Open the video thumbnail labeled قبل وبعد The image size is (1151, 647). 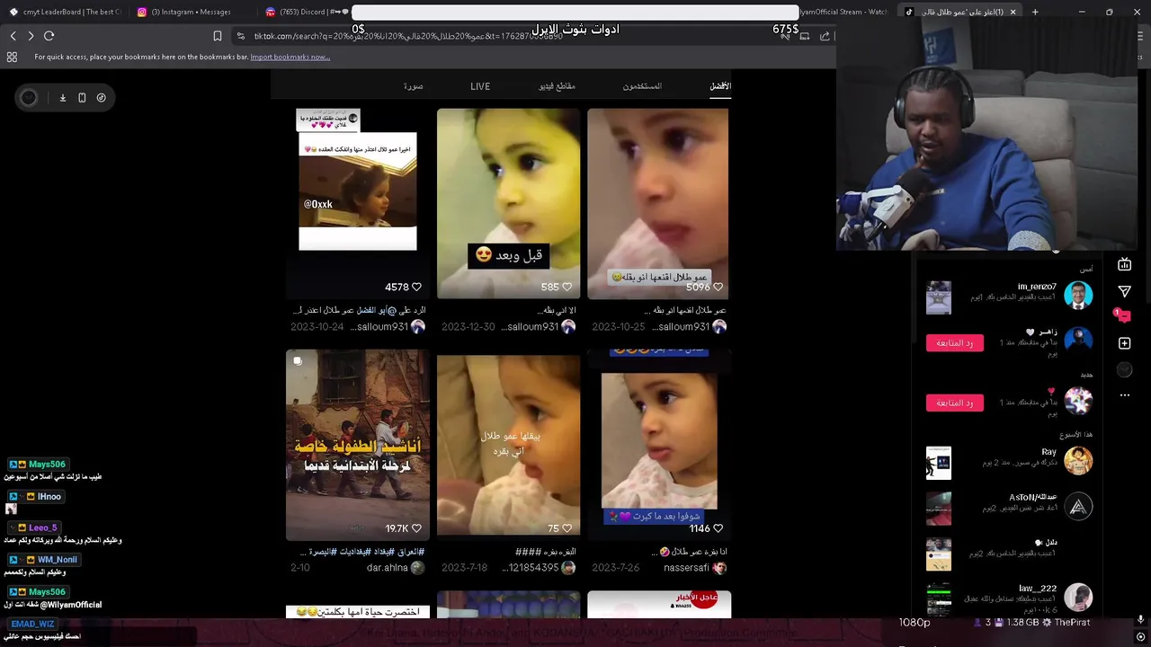click(x=509, y=204)
